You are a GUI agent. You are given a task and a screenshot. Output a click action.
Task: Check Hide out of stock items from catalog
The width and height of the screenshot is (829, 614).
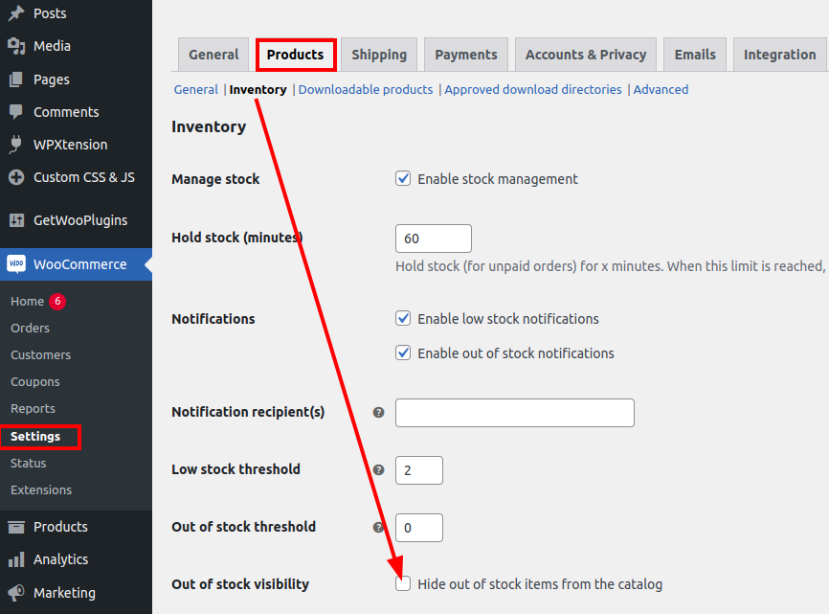[x=403, y=583]
